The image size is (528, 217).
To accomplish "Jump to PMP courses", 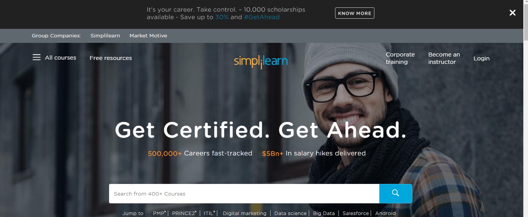I will click(x=160, y=213).
